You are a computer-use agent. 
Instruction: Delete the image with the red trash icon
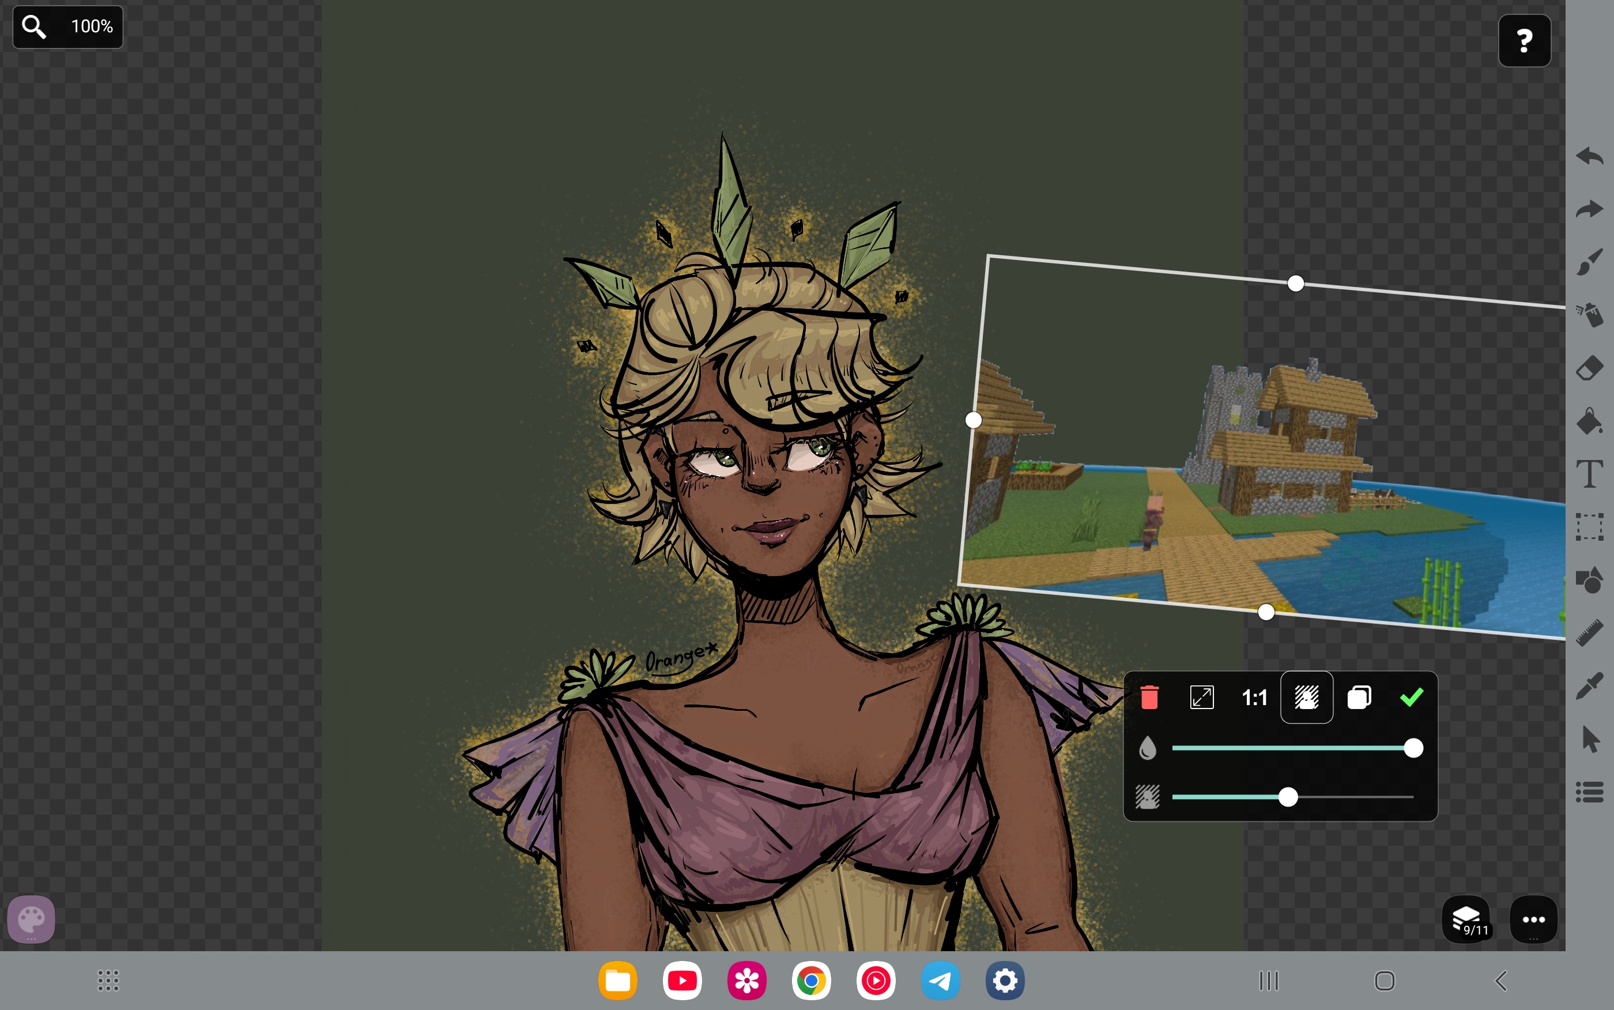[1149, 698]
